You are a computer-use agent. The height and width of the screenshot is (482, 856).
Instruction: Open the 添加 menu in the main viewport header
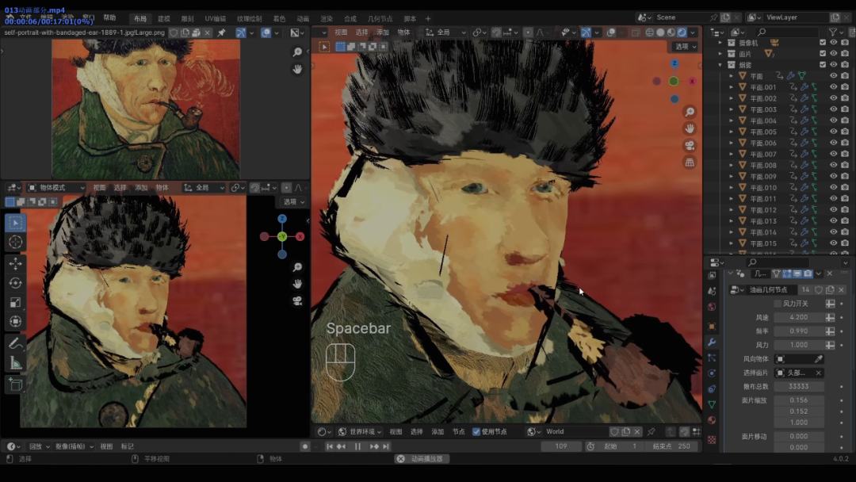(x=383, y=33)
